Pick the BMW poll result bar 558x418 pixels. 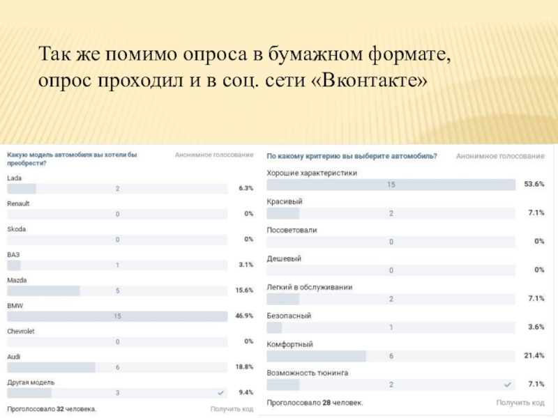[x=117, y=316]
